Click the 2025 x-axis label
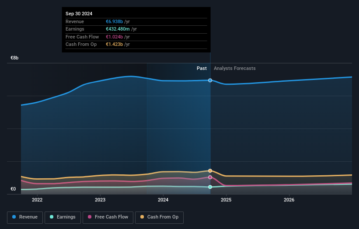This screenshot has height=229, width=359. coord(226,200)
